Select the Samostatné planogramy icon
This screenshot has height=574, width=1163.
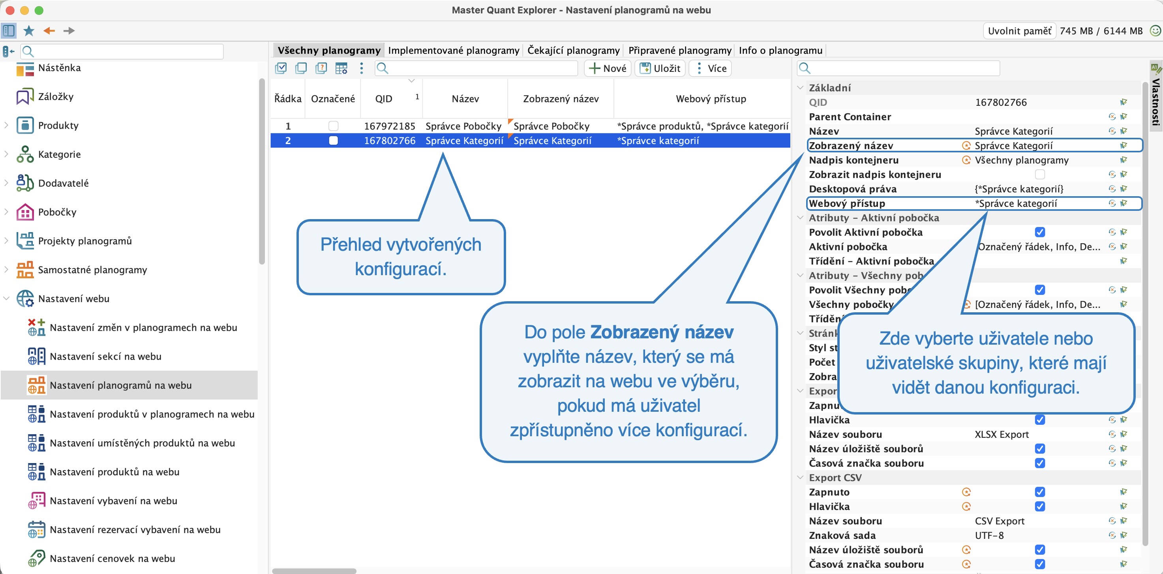[25, 270]
